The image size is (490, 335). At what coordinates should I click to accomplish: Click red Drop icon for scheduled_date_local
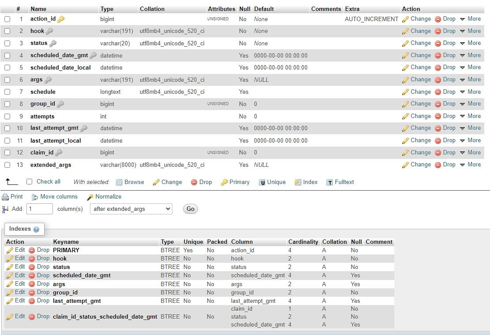tap(438, 68)
